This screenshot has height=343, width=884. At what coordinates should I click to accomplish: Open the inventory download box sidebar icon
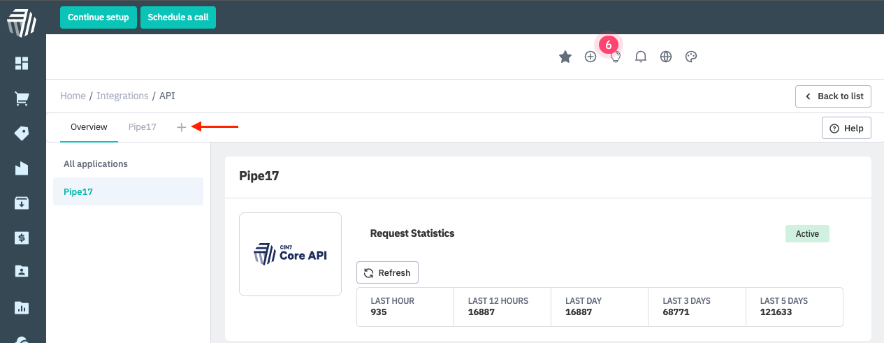tap(22, 203)
